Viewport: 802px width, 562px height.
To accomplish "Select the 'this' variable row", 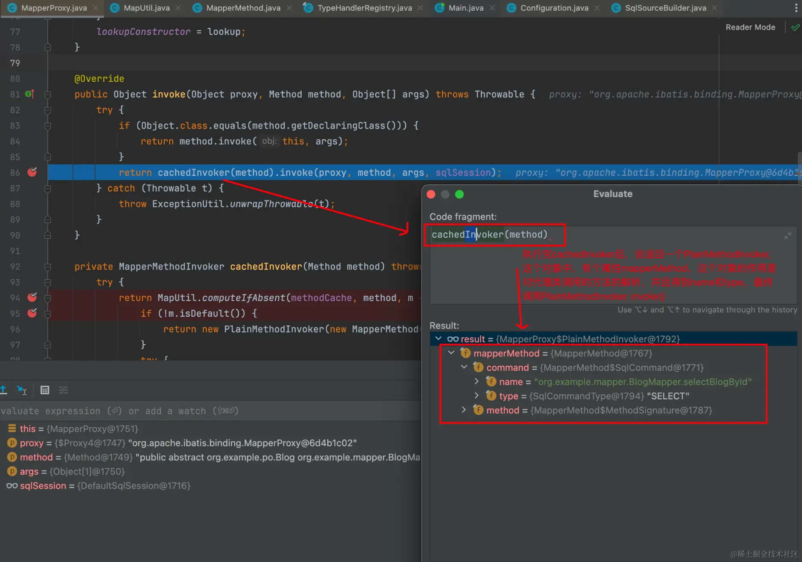I will tap(211, 429).
